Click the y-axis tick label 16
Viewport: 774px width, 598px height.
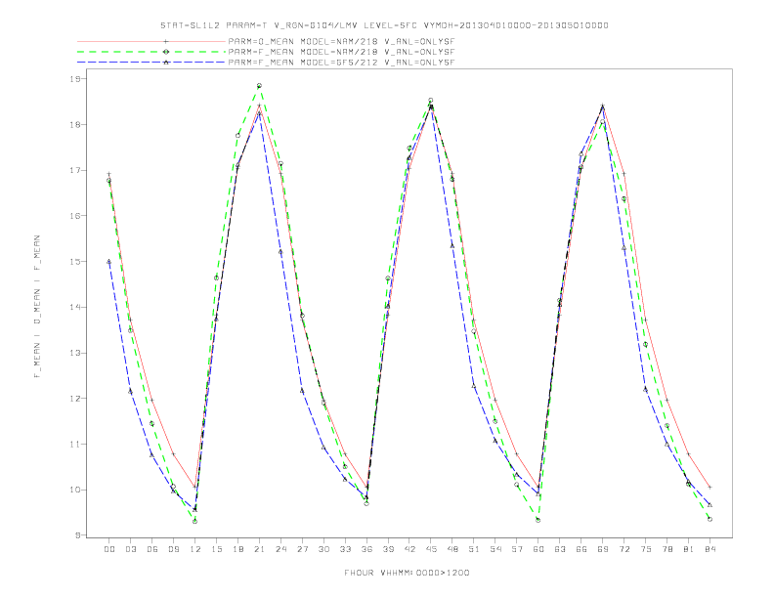pyautogui.click(x=75, y=216)
